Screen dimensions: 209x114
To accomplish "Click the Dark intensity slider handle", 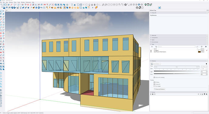I will point(174,74).
